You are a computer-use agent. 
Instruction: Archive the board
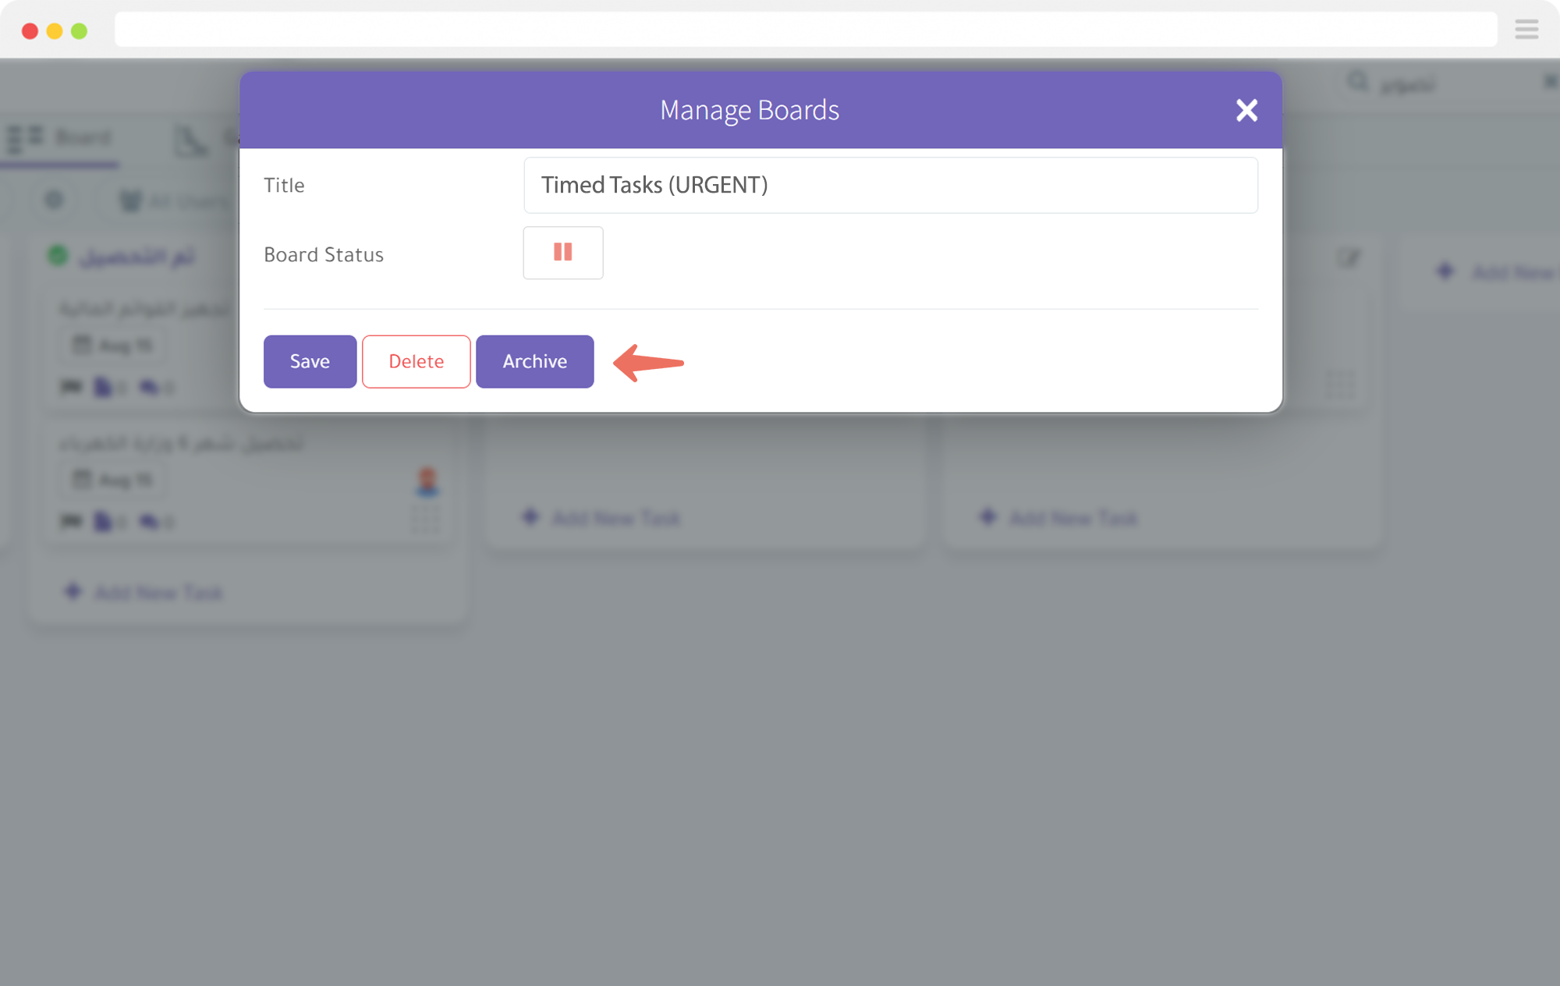point(534,361)
